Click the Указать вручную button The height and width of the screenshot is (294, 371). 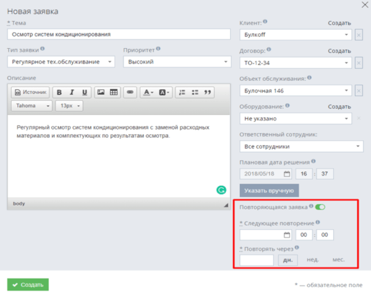[269, 190]
